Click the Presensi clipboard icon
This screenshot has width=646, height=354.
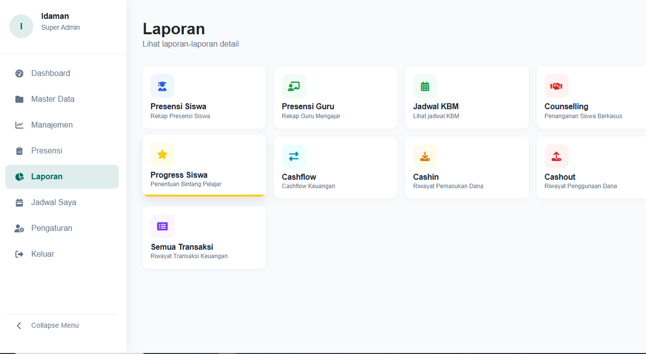pyautogui.click(x=19, y=151)
